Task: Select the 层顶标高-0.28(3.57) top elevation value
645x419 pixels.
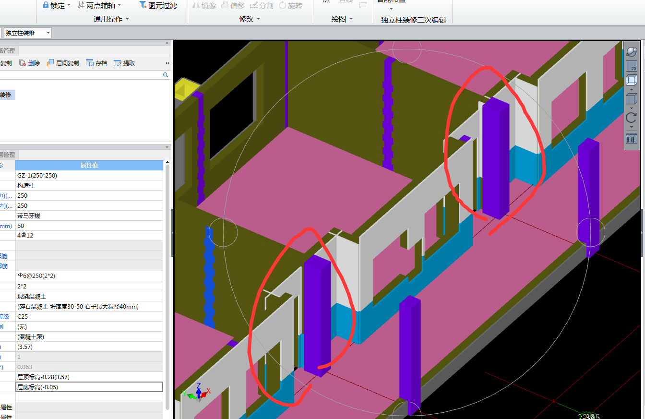Action: coord(89,377)
